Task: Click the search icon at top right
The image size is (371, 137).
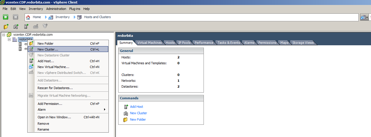Action: 363,17
